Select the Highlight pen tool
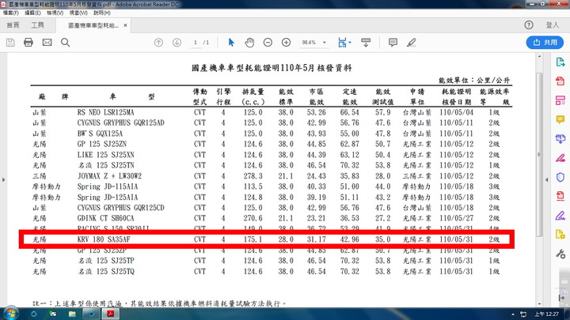Image resolution: width=570 pixels, height=320 pixels. click(x=412, y=43)
